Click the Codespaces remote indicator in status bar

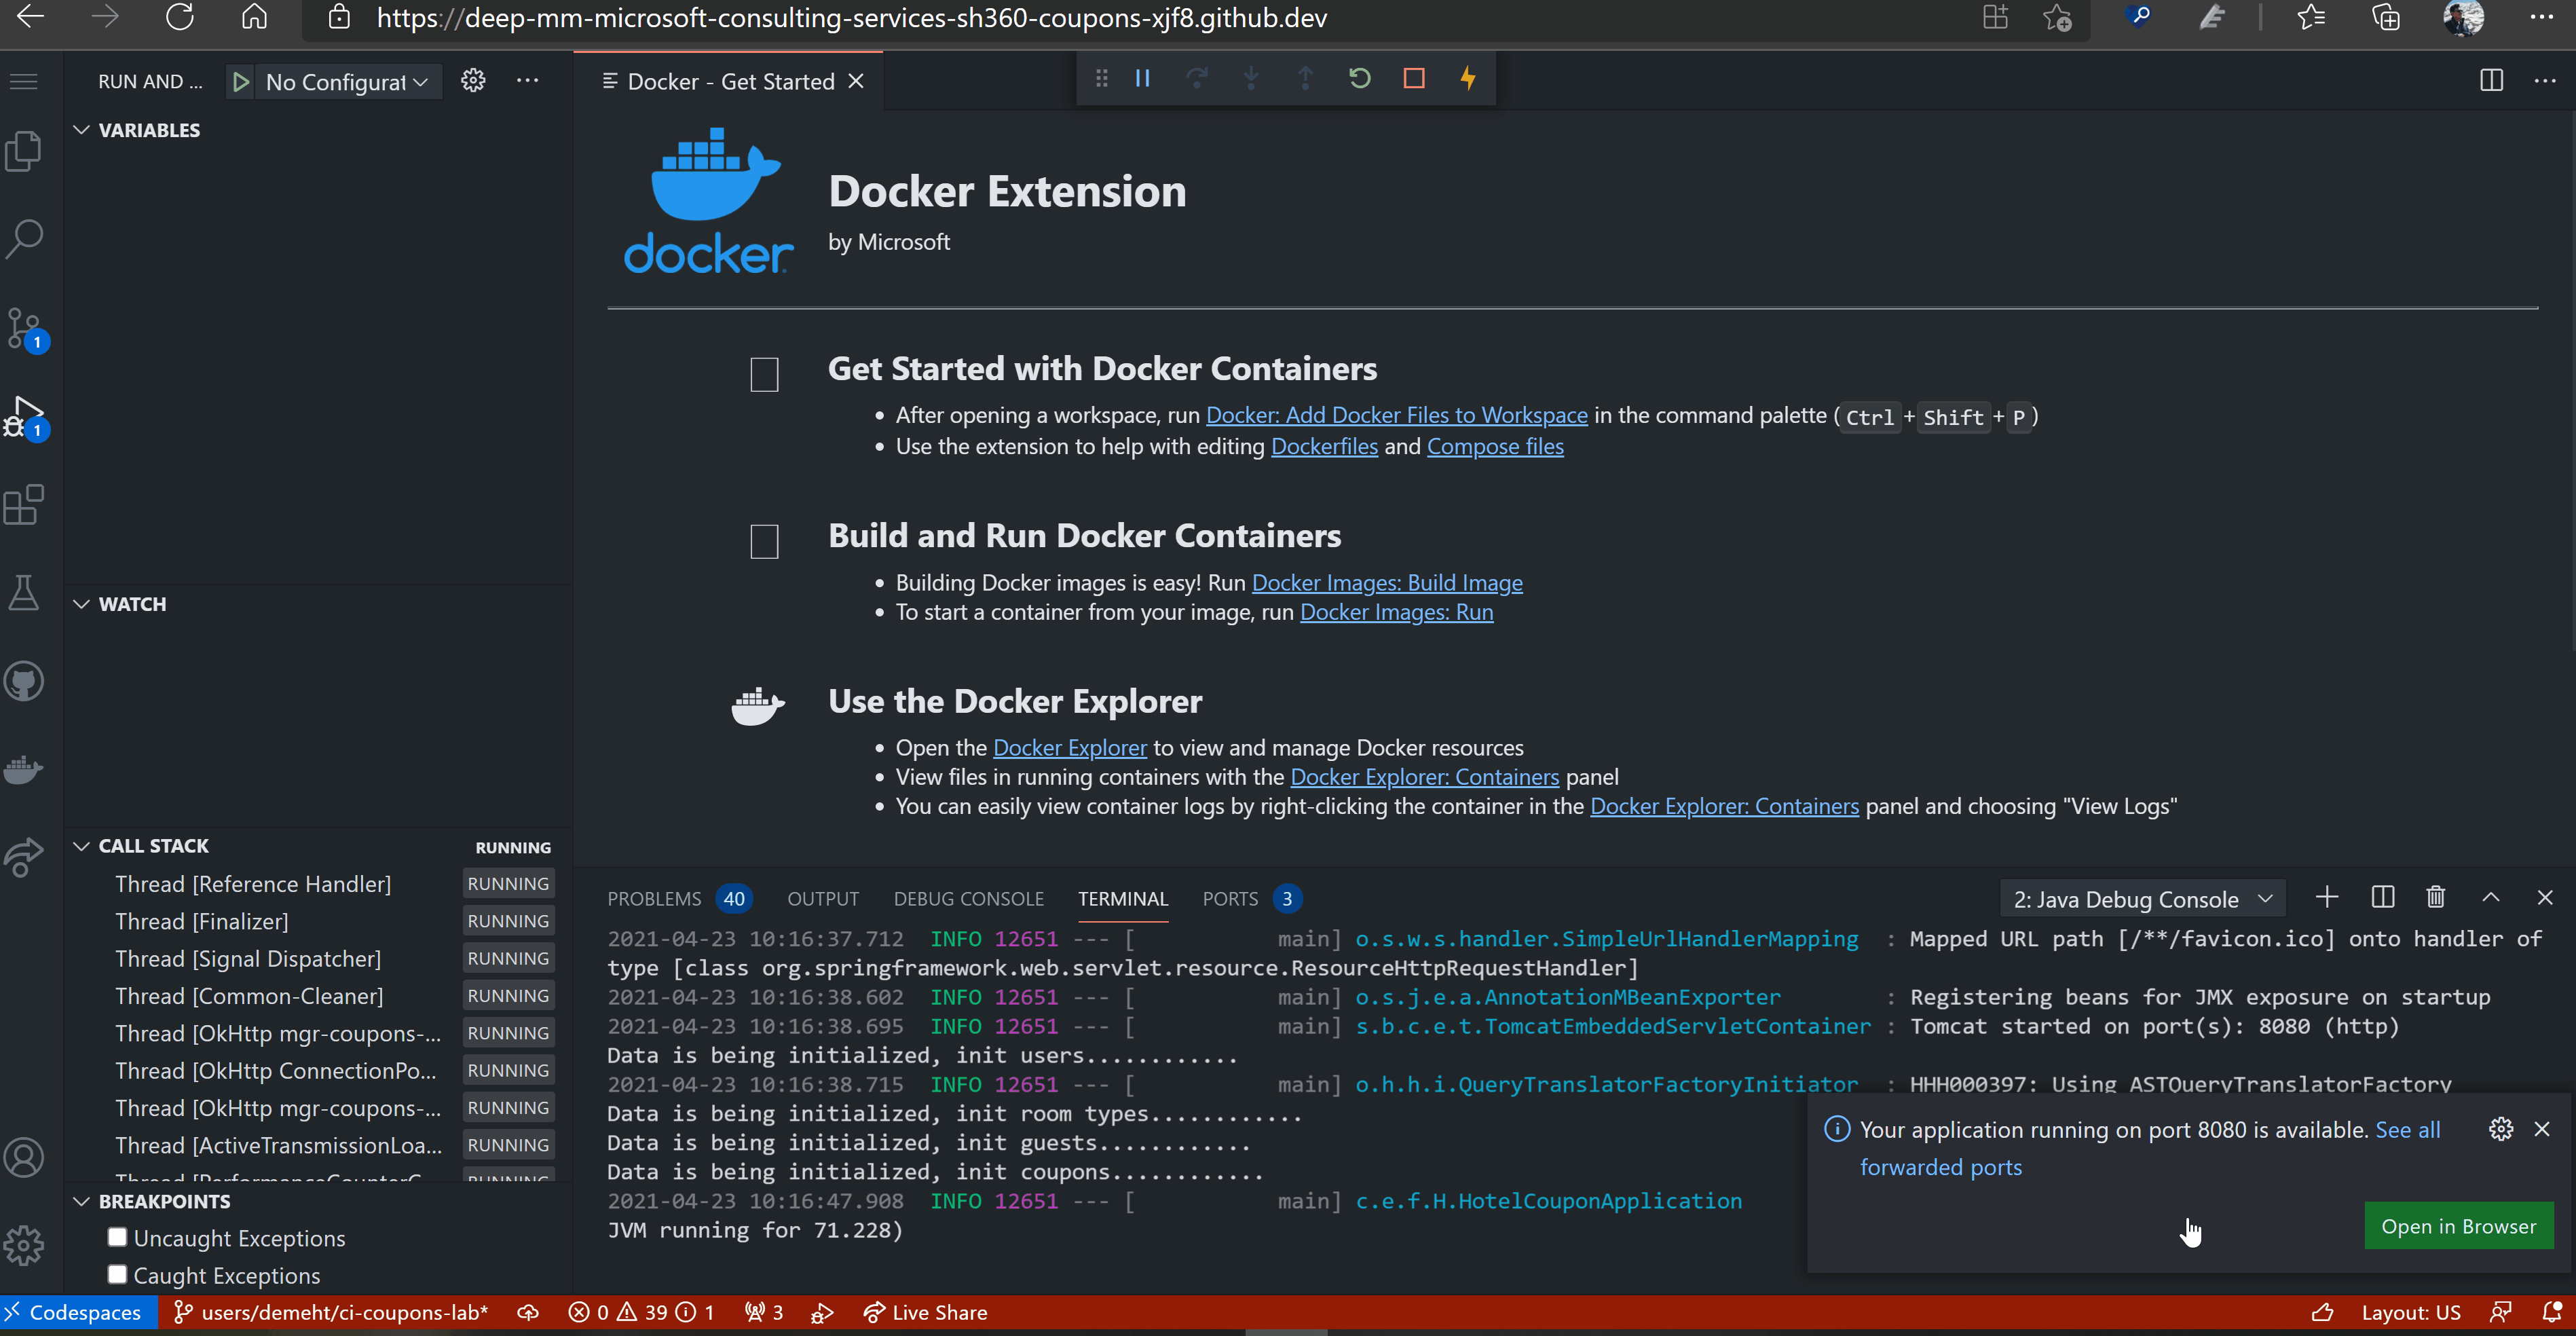(x=79, y=1312)
